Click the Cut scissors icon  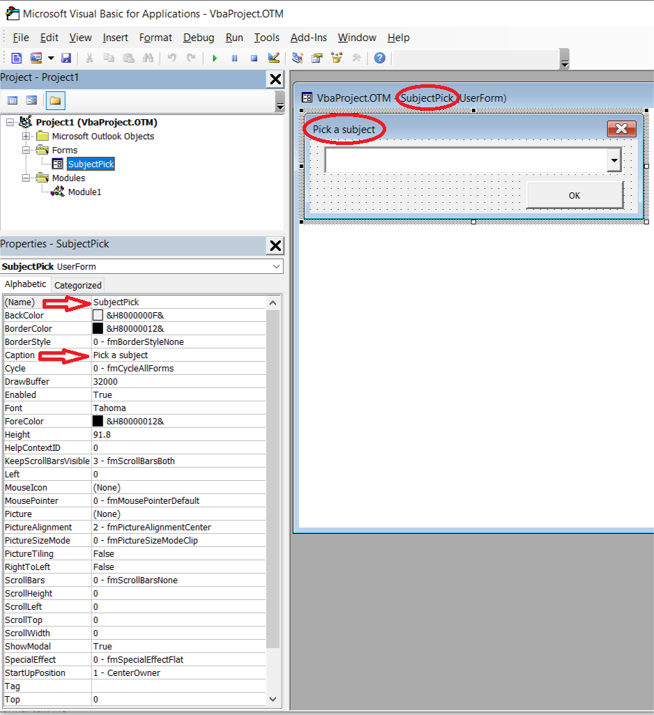(x=89, y=58)
